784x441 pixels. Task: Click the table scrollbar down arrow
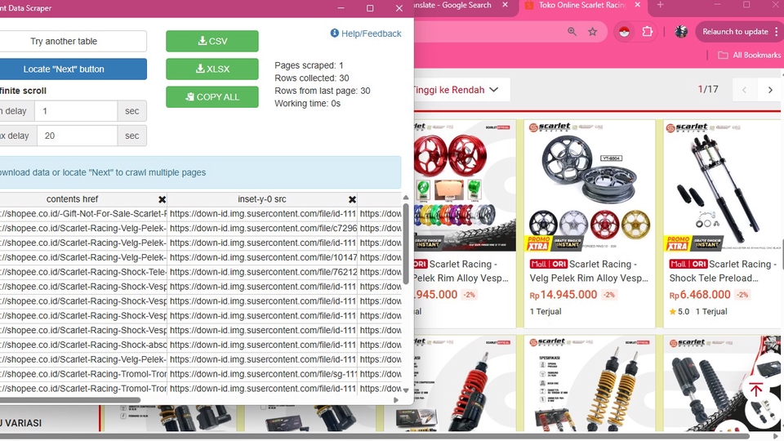point(406,390)
